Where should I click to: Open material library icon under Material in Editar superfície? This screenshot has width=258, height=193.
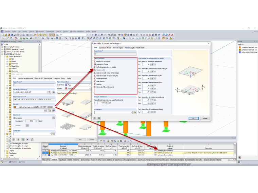(45, 111)
